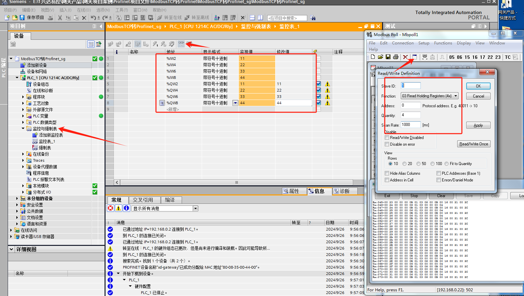This screenshot has height=296, width=524.
Task: Click 保存项目 save project button
Action: [32, 18]
